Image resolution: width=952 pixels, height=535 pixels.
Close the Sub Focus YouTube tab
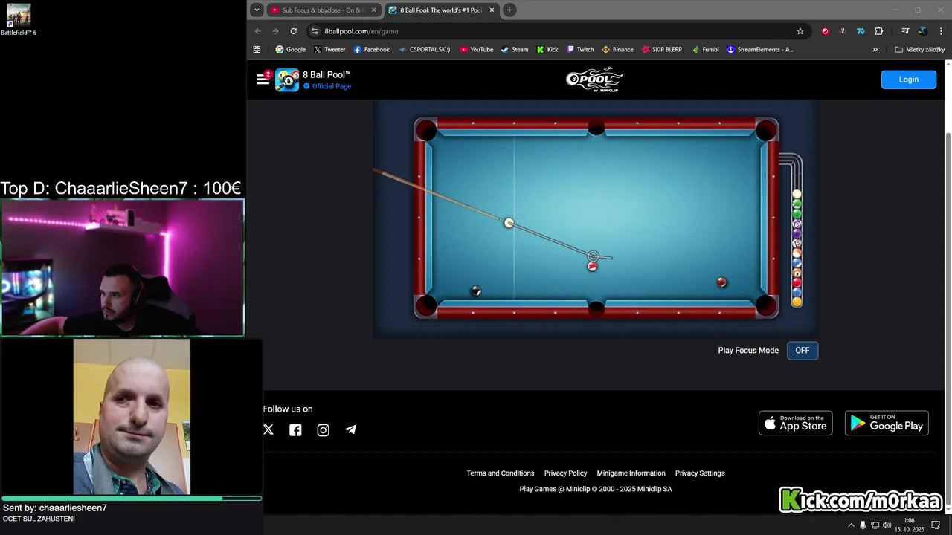374,10
